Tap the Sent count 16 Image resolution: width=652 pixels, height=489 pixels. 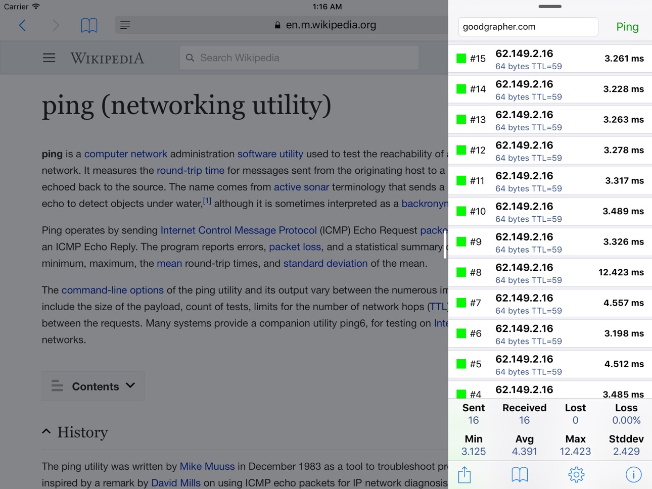pyautogui.click(x=474, y=420)
